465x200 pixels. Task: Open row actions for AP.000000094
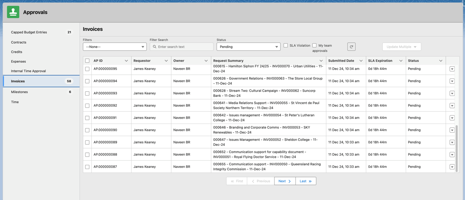point(452,81)
